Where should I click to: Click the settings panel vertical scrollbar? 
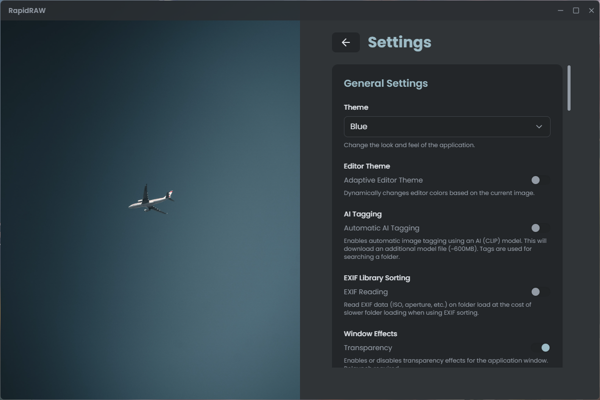pyautogui.click(x=569, y=88)
